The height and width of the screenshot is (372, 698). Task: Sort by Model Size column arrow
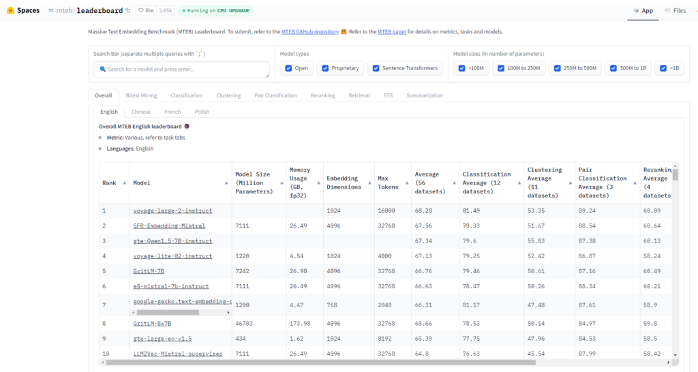pyautogui.click(x=282, y=183)
